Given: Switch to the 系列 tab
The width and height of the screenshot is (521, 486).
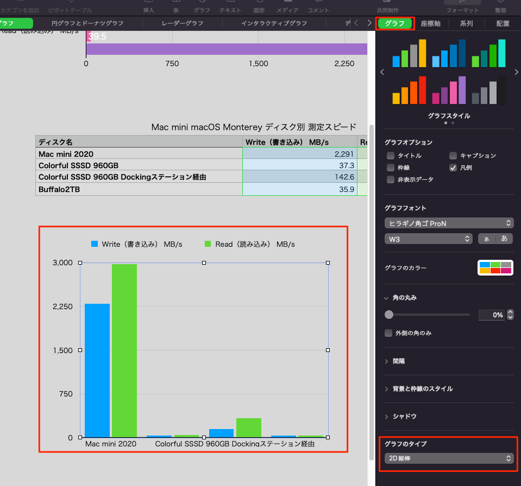Looking at the screenshot, I should pyautogui.click(x=466, y=23).
